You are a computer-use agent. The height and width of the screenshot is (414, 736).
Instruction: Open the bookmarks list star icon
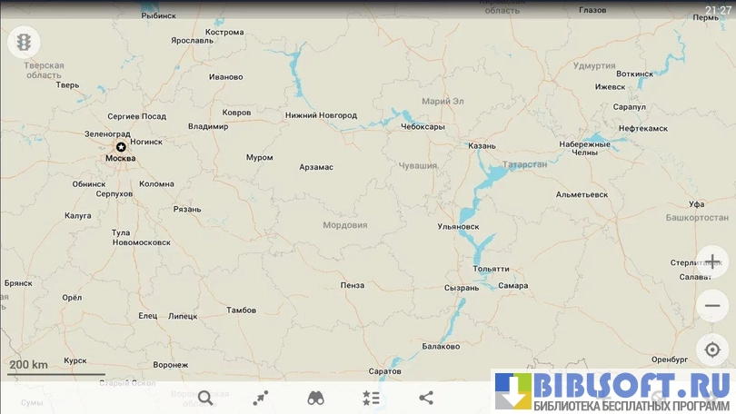coord(371,398)
